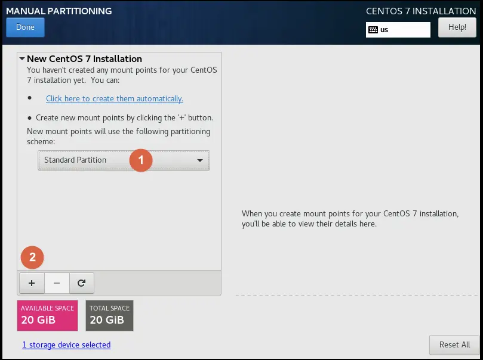Click the minus icon to remove mount point
Image resolution: width=483 pixels, height=360 pixels.
point(57,283)
